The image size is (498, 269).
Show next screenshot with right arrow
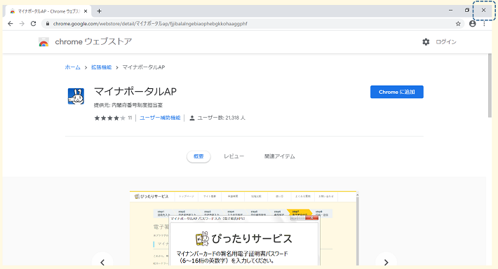click(386, 262)
